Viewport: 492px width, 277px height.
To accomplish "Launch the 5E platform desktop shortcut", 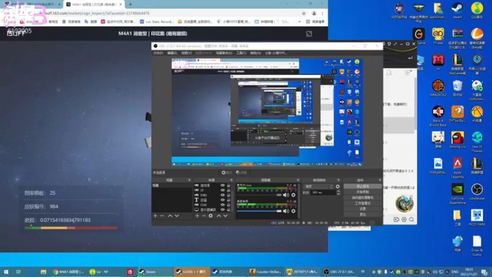I will [399, 10].
